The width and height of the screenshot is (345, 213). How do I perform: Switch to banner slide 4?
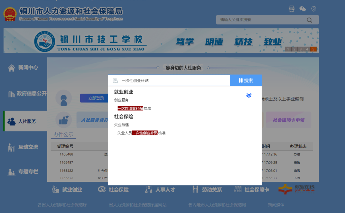click(x=307, y=49)
